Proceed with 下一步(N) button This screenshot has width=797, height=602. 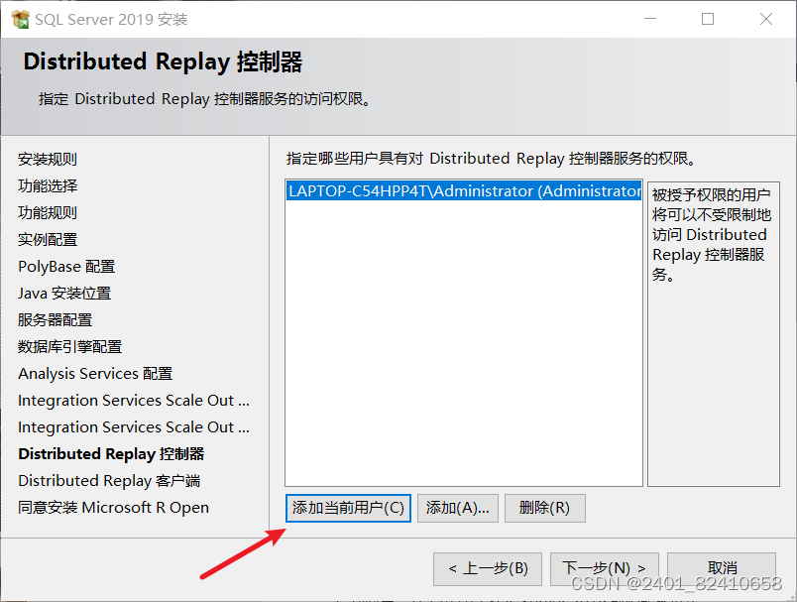[x=605, y=568]
